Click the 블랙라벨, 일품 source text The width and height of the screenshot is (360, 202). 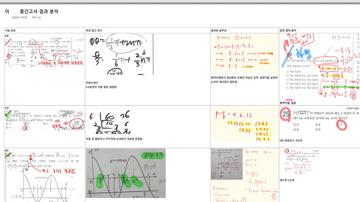pos(288,103)
